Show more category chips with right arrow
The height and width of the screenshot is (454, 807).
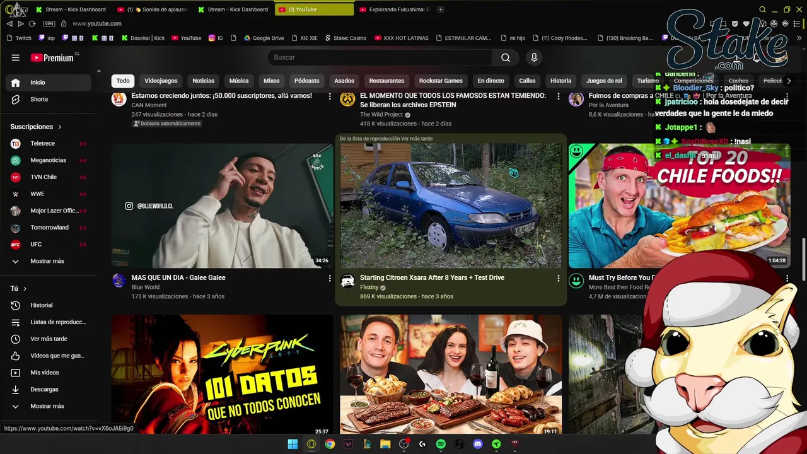click(x=788, y=81)
